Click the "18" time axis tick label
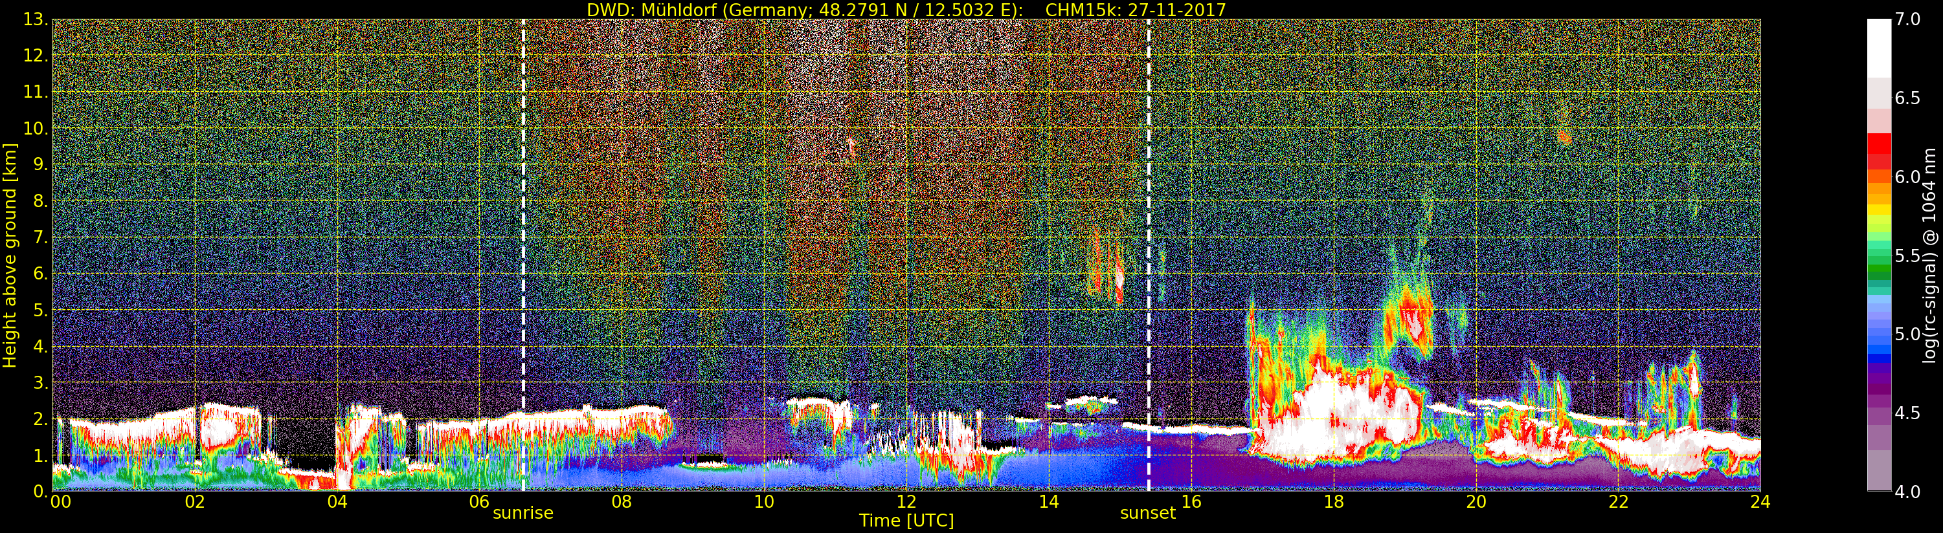 (1334, 501)
